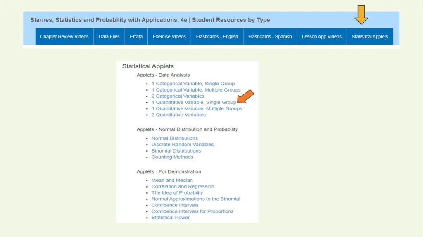This screenshot has height=237, width=423.
Task: Launch the 2 Quantitative Variables applet
Action: pos(178,115)
